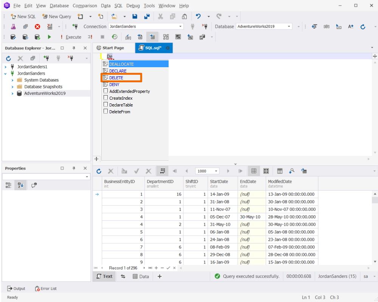The image size is (378, 302).
Task: Click the red stop-execution circle icon
Action: [x=37, y=26]
